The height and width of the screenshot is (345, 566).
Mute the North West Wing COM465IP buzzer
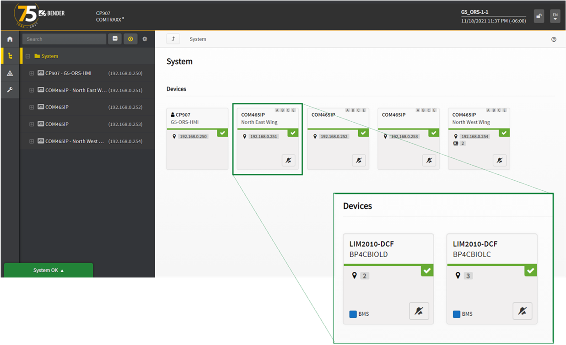coord(500,161)
